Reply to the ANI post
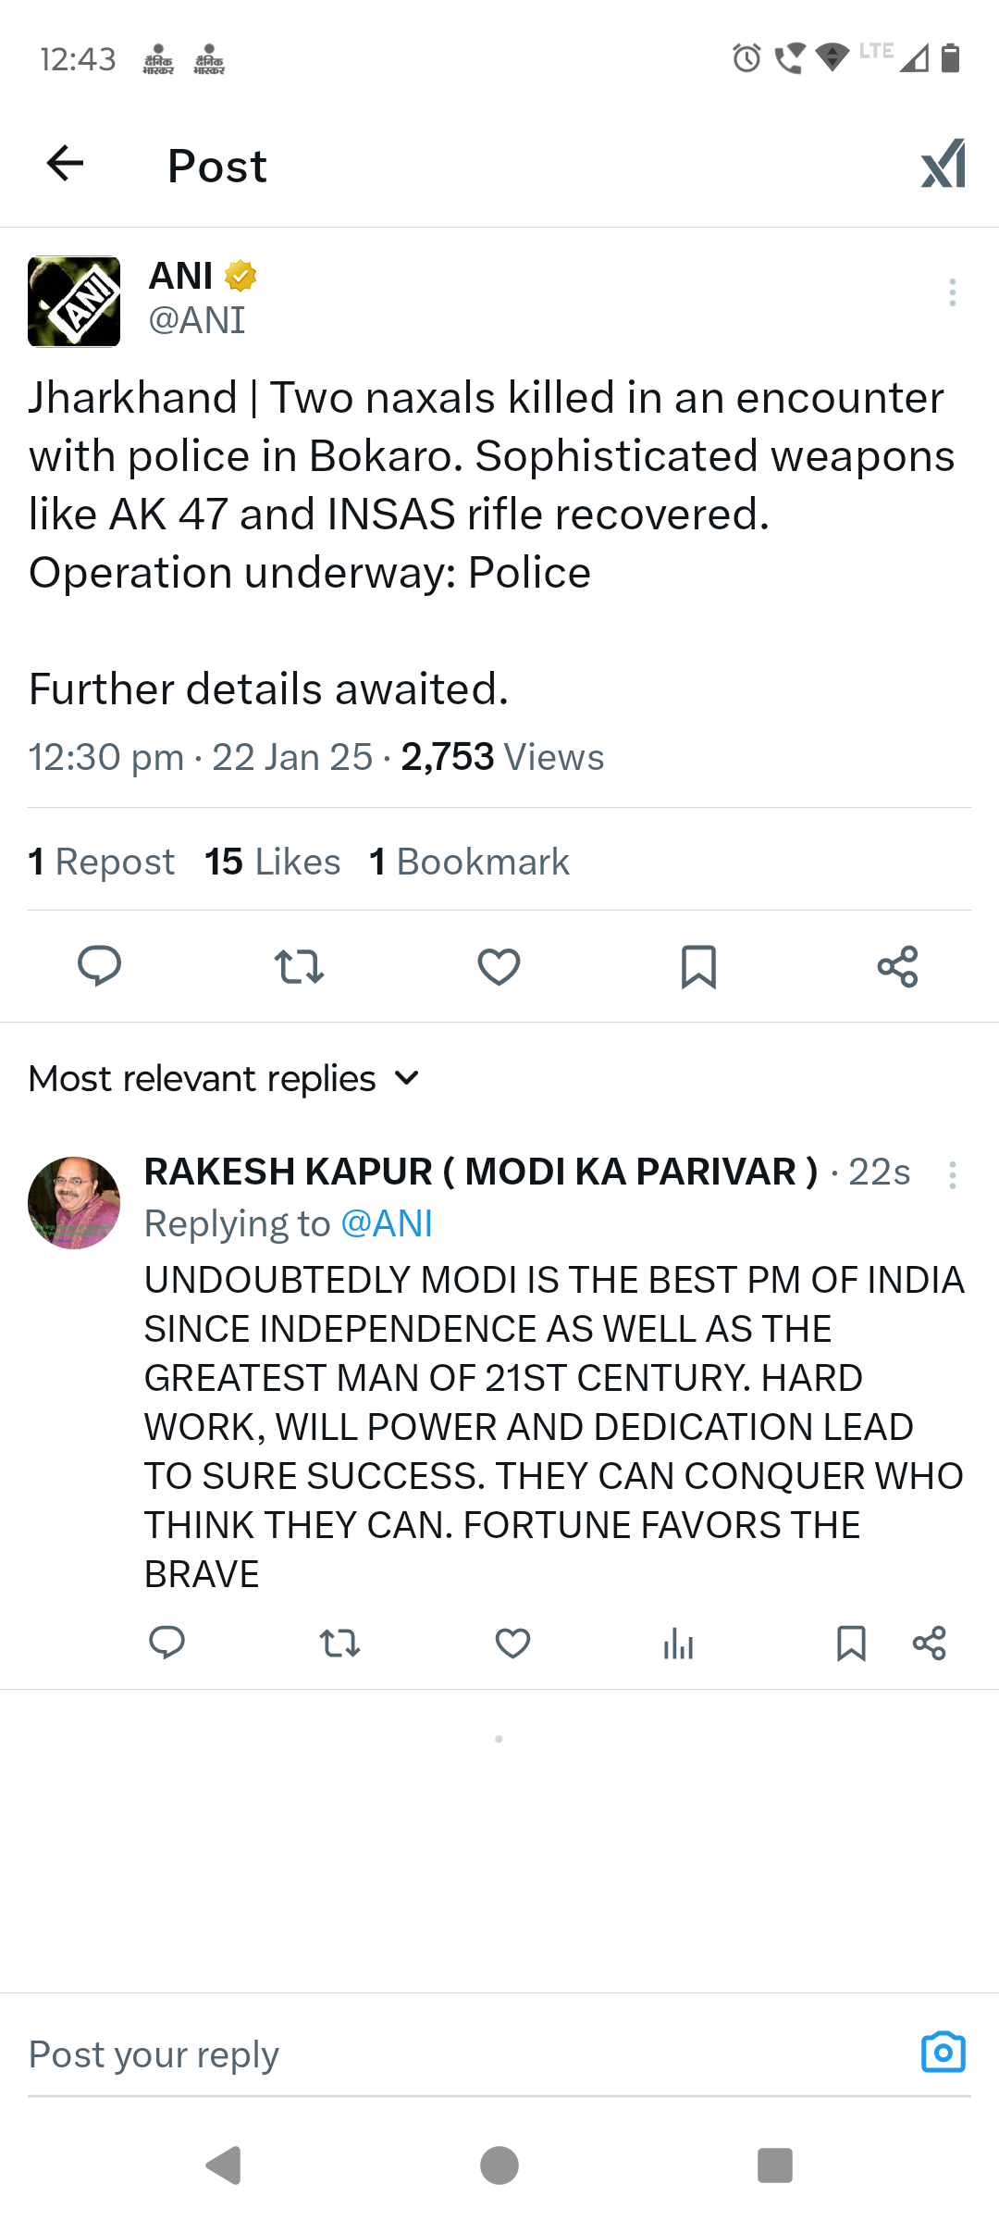999x2221 pixels. [x=99, y=966]
